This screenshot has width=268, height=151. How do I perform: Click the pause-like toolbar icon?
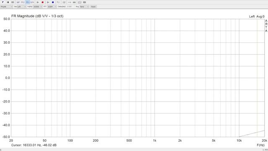click(8, 2)
